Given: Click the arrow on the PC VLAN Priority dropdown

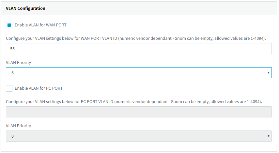Looking at the screenshot, I should click(268, 136).
